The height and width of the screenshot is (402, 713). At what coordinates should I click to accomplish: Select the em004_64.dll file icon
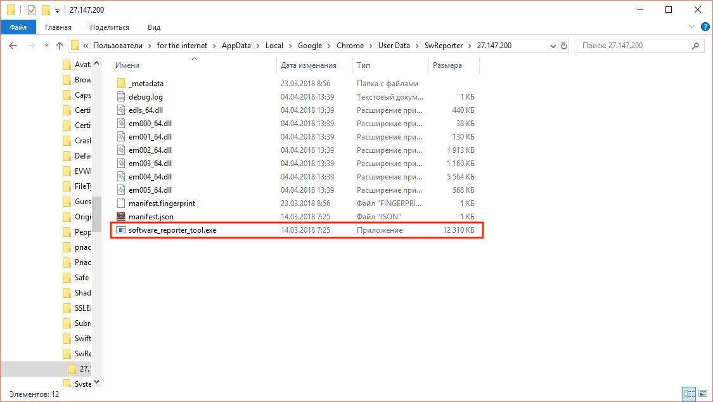pos(121,176)
